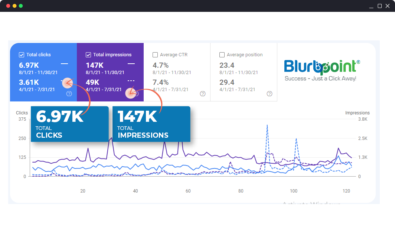Screen dimensions: 395x244
Task: Click the Average position help question mark
Action: pos(270,94)
